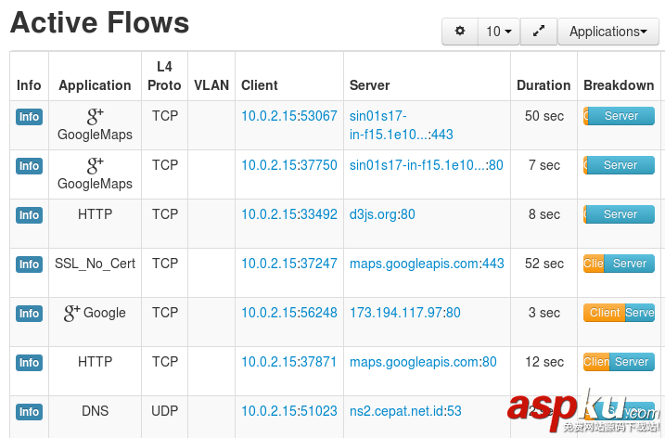
Task: Click Google+ icon in second GoogleMaps row
Action: [x=95, y=165]
